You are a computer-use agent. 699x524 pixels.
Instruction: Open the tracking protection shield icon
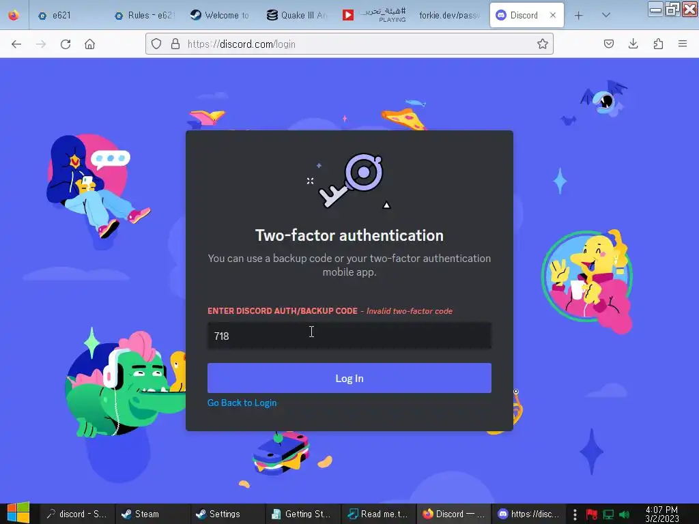[x=156, y=44]
